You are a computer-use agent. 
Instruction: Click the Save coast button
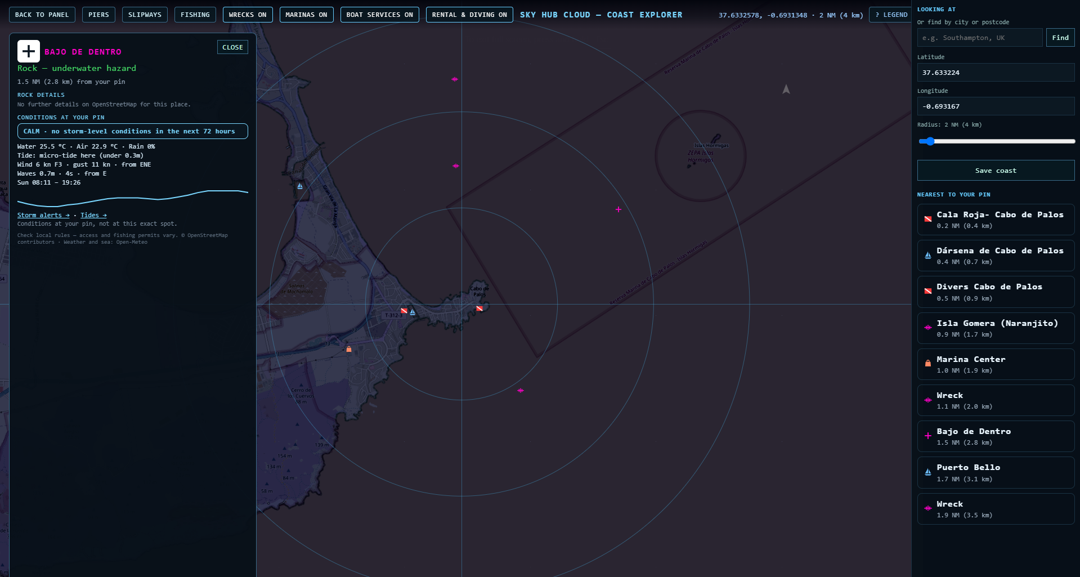point(996,171)
